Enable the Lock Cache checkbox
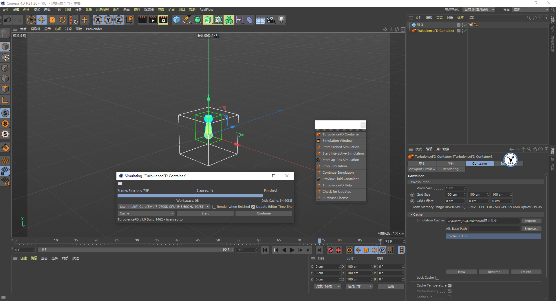The height and width of the screenshot is (301, 556). point(437,278)
